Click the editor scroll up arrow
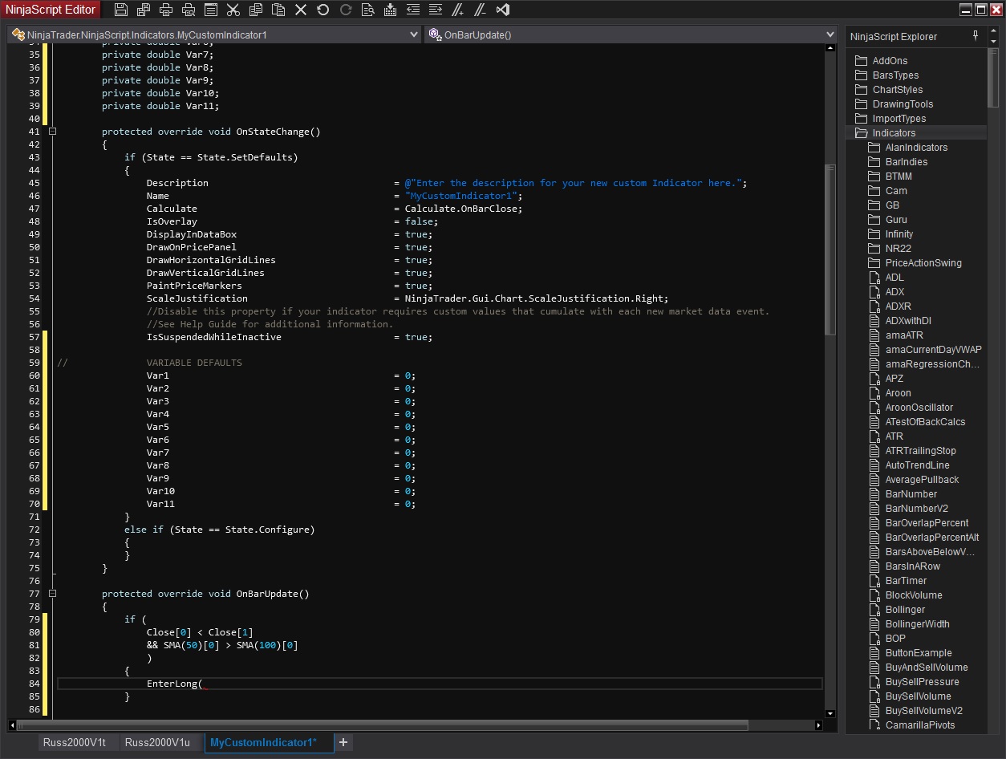Image resolution: width=1006 pixels, height=759 pixels. tap(830, 49)
